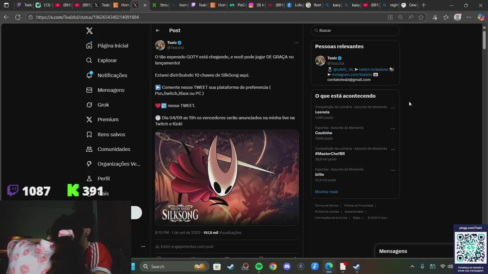Open the Silksong image in post
The height and width of the screenshot is (274, 488).
pos(227,178)
